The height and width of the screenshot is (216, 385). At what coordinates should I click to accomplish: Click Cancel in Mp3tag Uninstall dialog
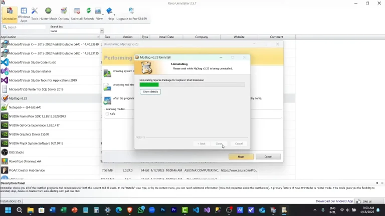[x=239, y=144]
